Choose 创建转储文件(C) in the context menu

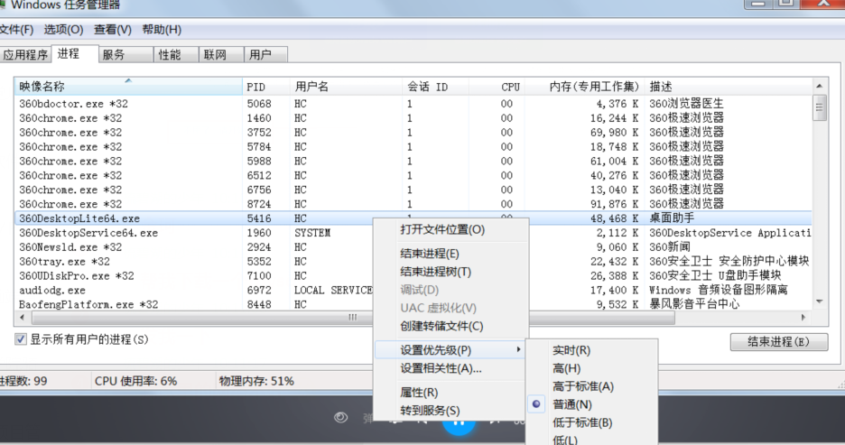click(450, 326)
